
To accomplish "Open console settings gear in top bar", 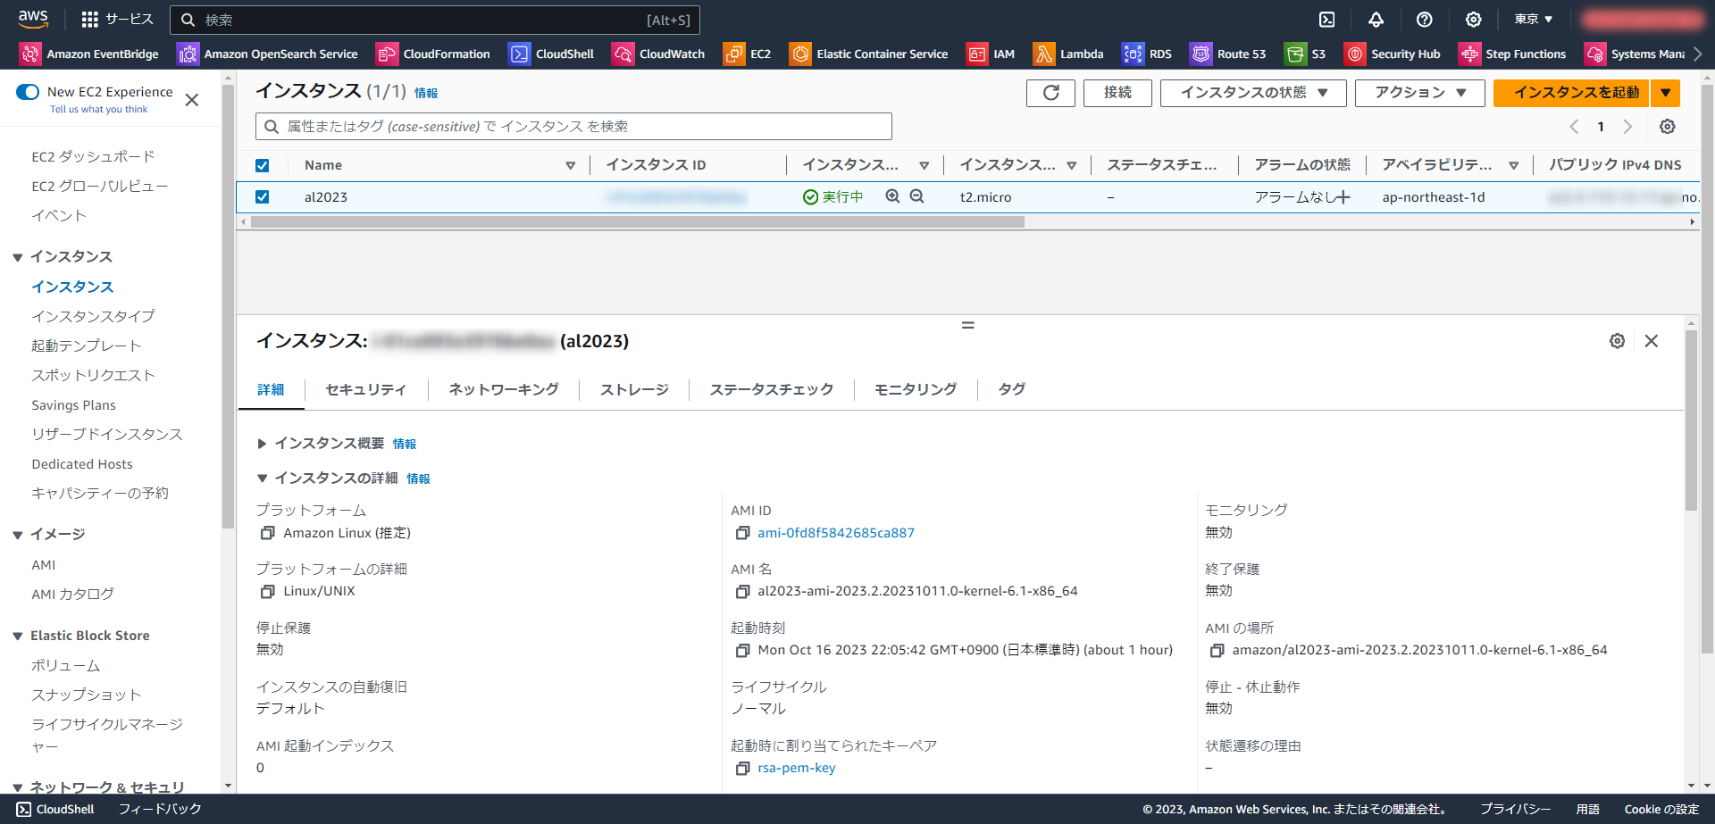I will point(1474,20).
